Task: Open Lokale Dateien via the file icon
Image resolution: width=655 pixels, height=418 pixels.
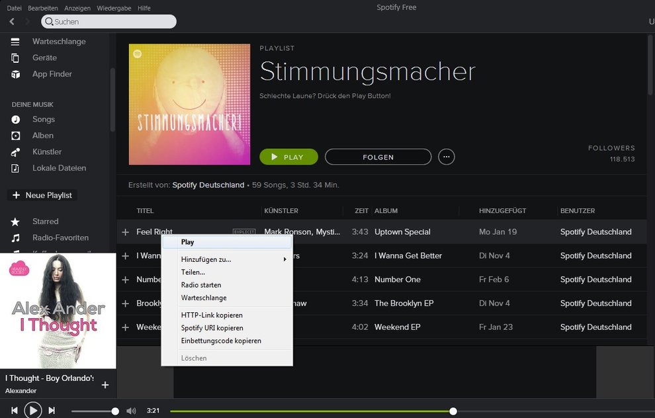Action: (x=15, y=168)
